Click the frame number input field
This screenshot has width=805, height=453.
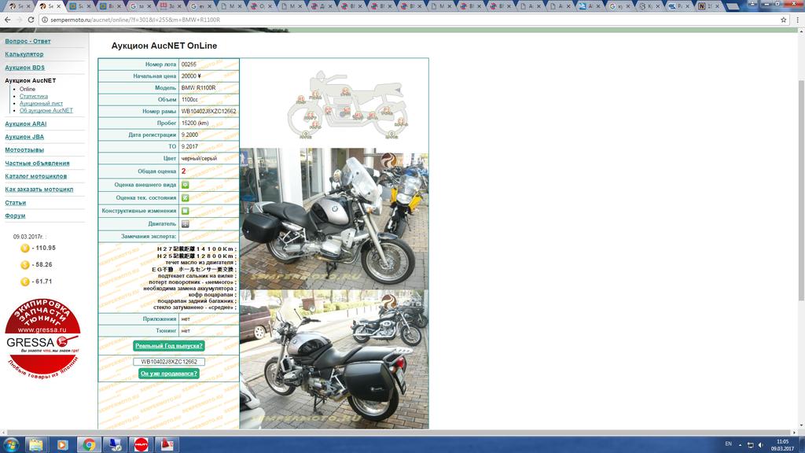169,362
